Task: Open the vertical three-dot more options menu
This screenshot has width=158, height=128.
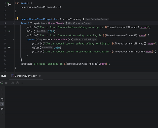Action: coord(22,83)
